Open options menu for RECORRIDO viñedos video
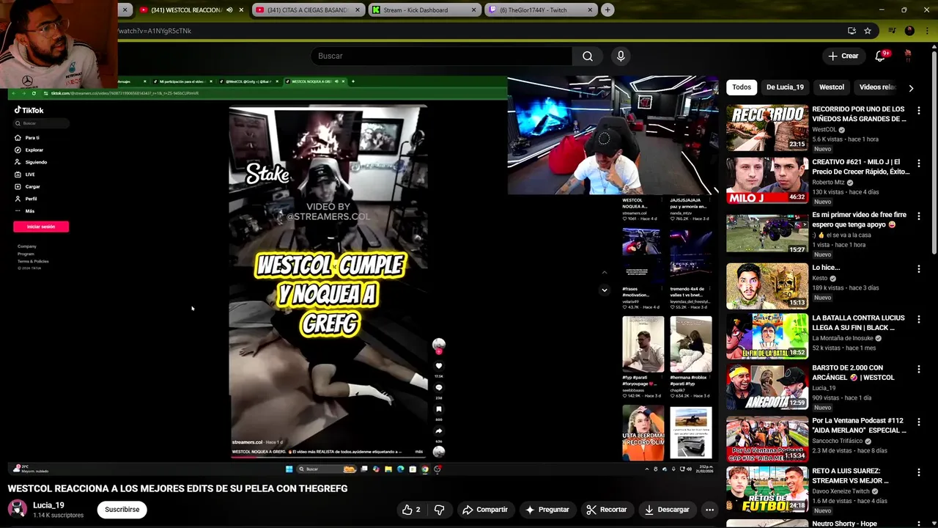Screen dimensions: 938x528 click(x=918, y=111)
